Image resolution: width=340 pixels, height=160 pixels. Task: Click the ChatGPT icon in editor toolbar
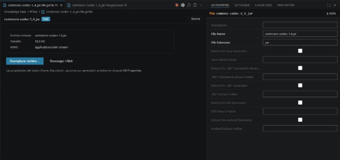[183, 5]
